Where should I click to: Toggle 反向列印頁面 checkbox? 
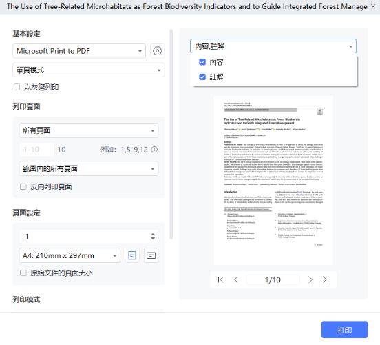pyautogui.click(x=23, y=186)
